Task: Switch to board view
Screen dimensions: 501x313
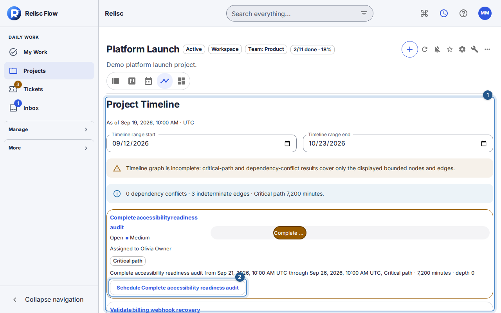Action: click(132, 81)
